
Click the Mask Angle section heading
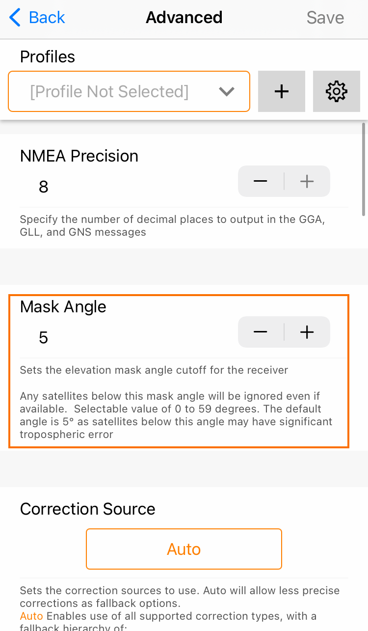63,307
